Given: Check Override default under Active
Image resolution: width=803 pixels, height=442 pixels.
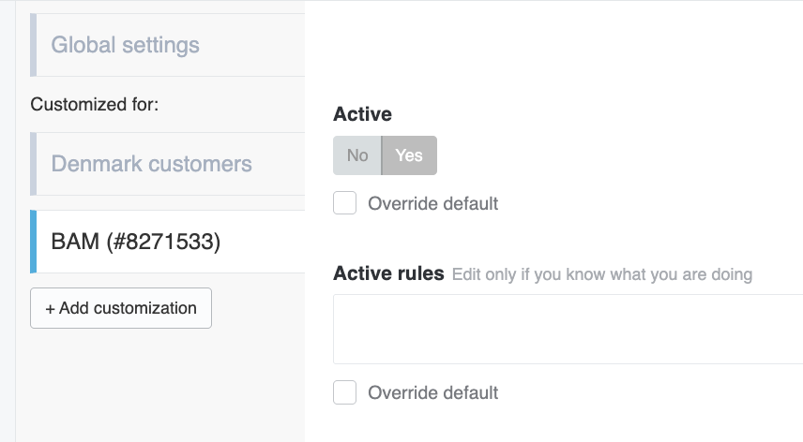Looking at the screenshot, I should tap(344, 203).
